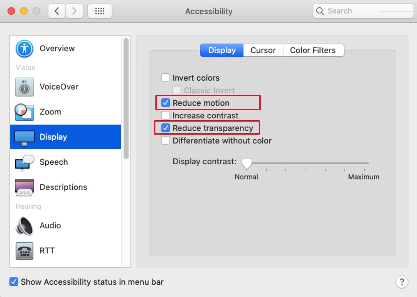The image size is (417, 297).
Task: Open the Overview accessibility icon
Action: 24,49
